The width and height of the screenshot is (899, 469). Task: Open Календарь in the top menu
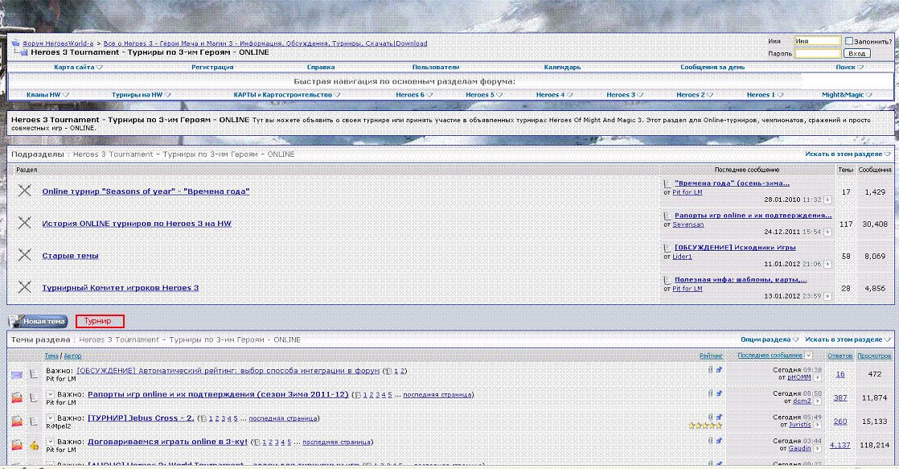[x=562, y=67]
